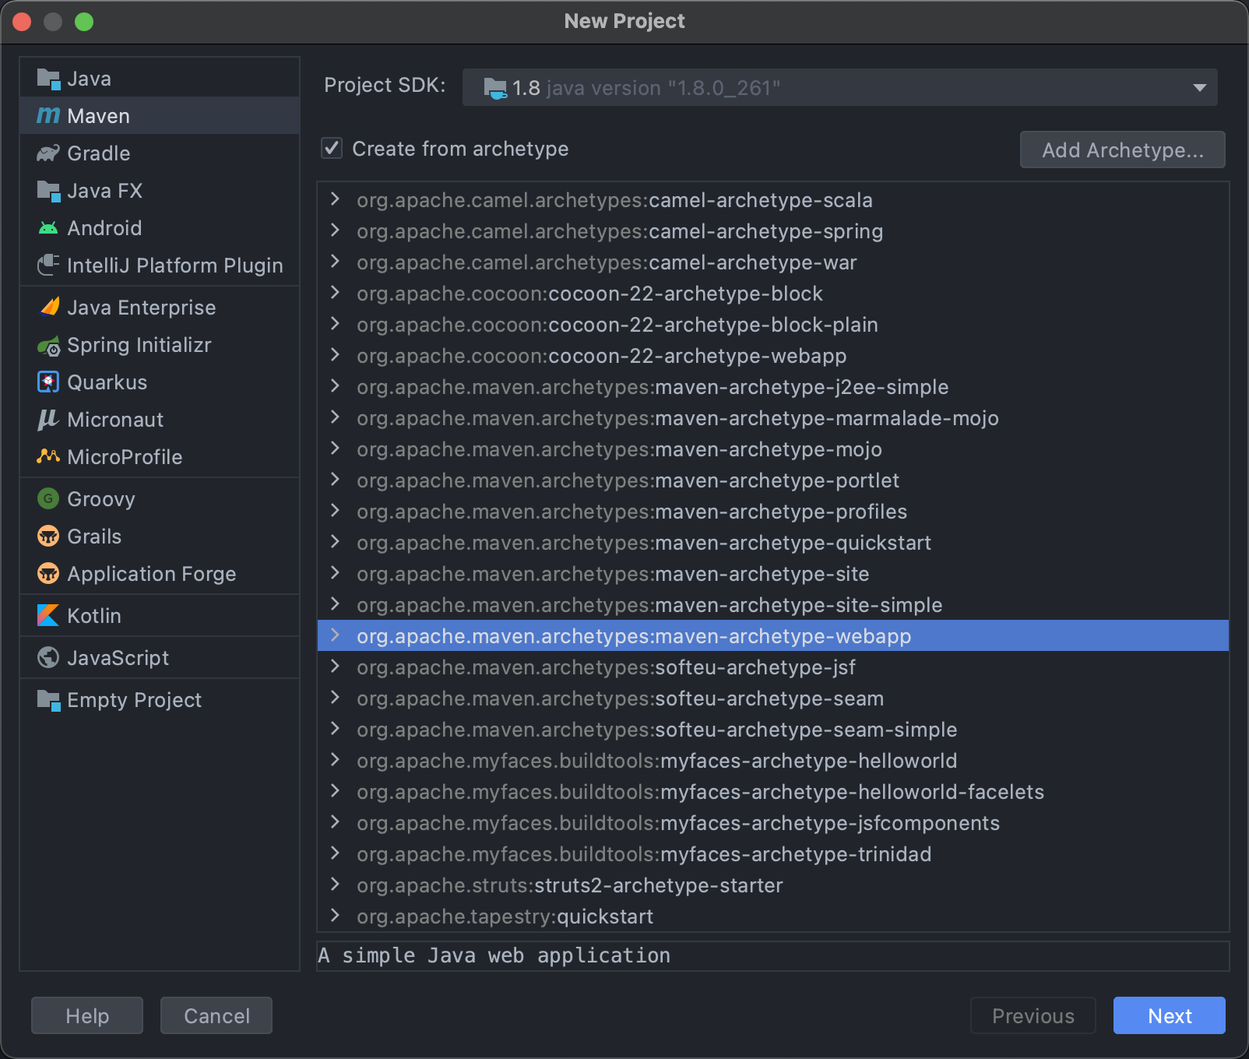Screen dimensions: 1249x1059
Task: Select Quarkus project type label
Action: (x=107, y=382)
